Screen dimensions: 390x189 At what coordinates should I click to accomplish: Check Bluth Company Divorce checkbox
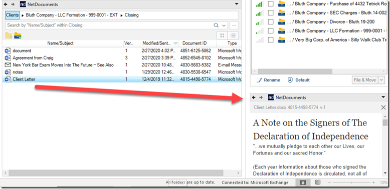(x=271, y=22)
